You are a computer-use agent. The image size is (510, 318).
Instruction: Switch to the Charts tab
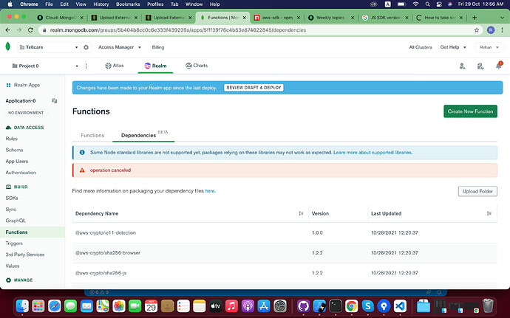point(196,66)
